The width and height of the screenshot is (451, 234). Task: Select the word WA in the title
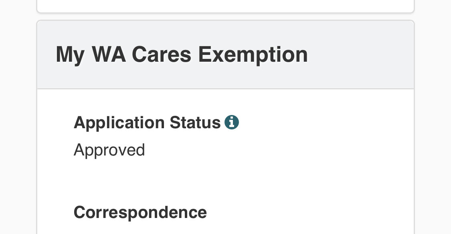[x=109, y=54]
